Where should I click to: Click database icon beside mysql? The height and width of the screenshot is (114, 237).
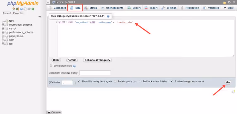(7, 28)
